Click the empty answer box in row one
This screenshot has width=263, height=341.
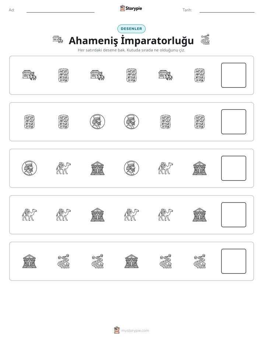pos(234,75)
